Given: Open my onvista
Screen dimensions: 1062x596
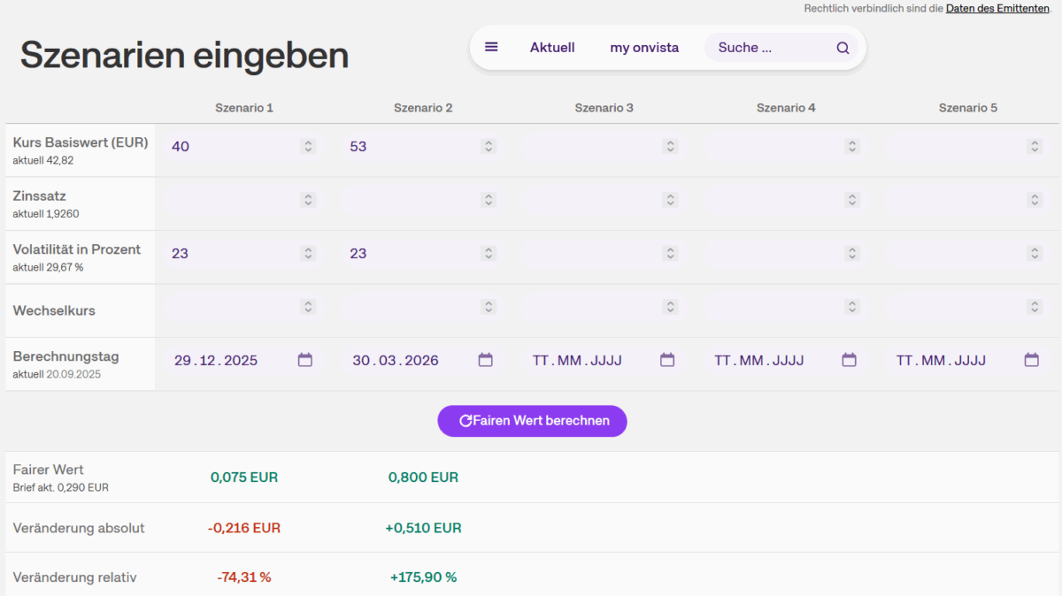Looking at the screenshot, I should 644,47.
